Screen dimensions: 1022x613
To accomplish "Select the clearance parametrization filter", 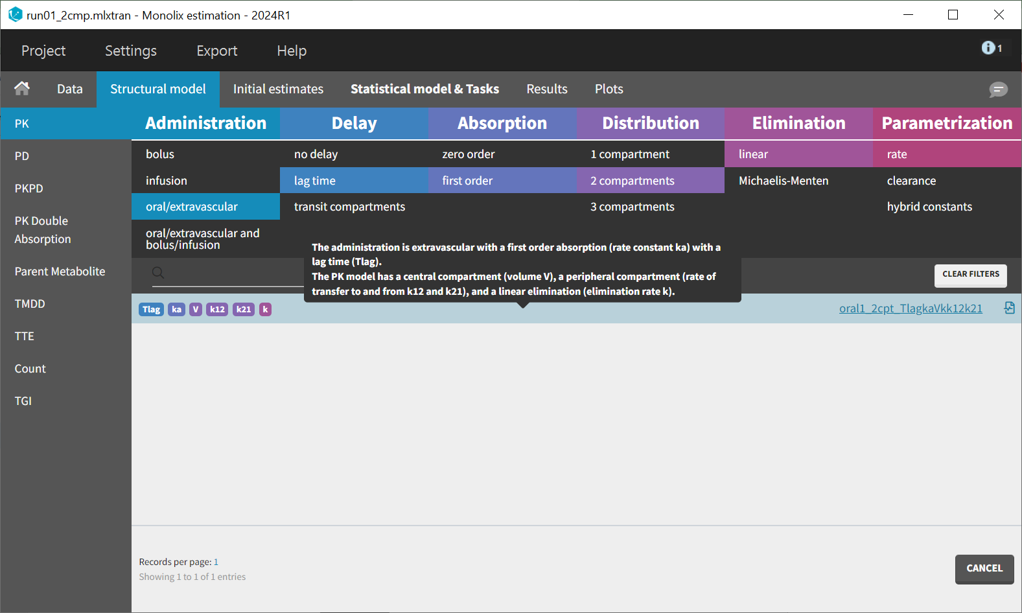I will pos(911,181).
